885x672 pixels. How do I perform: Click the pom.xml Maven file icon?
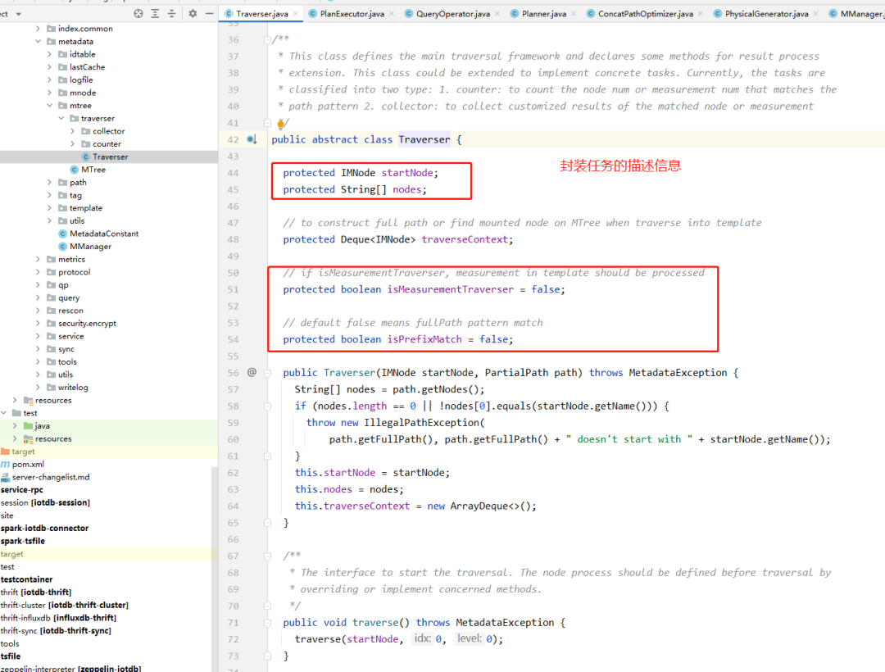(6, 465)
